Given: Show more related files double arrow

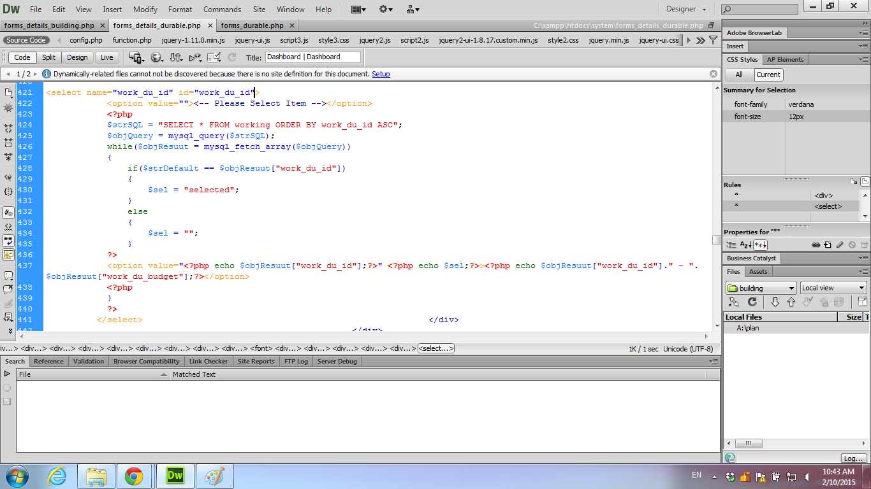Looking at the screenshot, I should [x=701, y=40].
